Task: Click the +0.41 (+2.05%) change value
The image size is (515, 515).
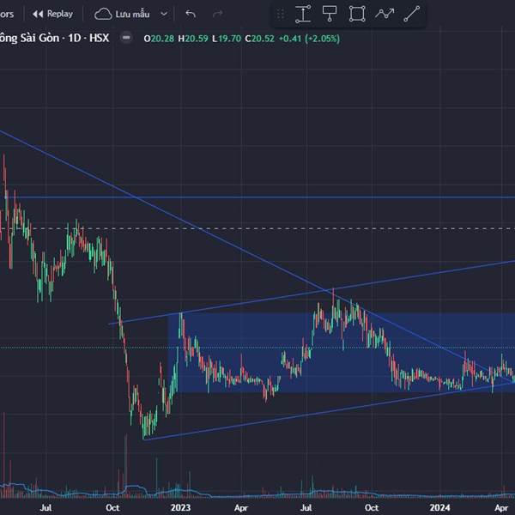Action: pyautogui.click(x=309, y=39)
